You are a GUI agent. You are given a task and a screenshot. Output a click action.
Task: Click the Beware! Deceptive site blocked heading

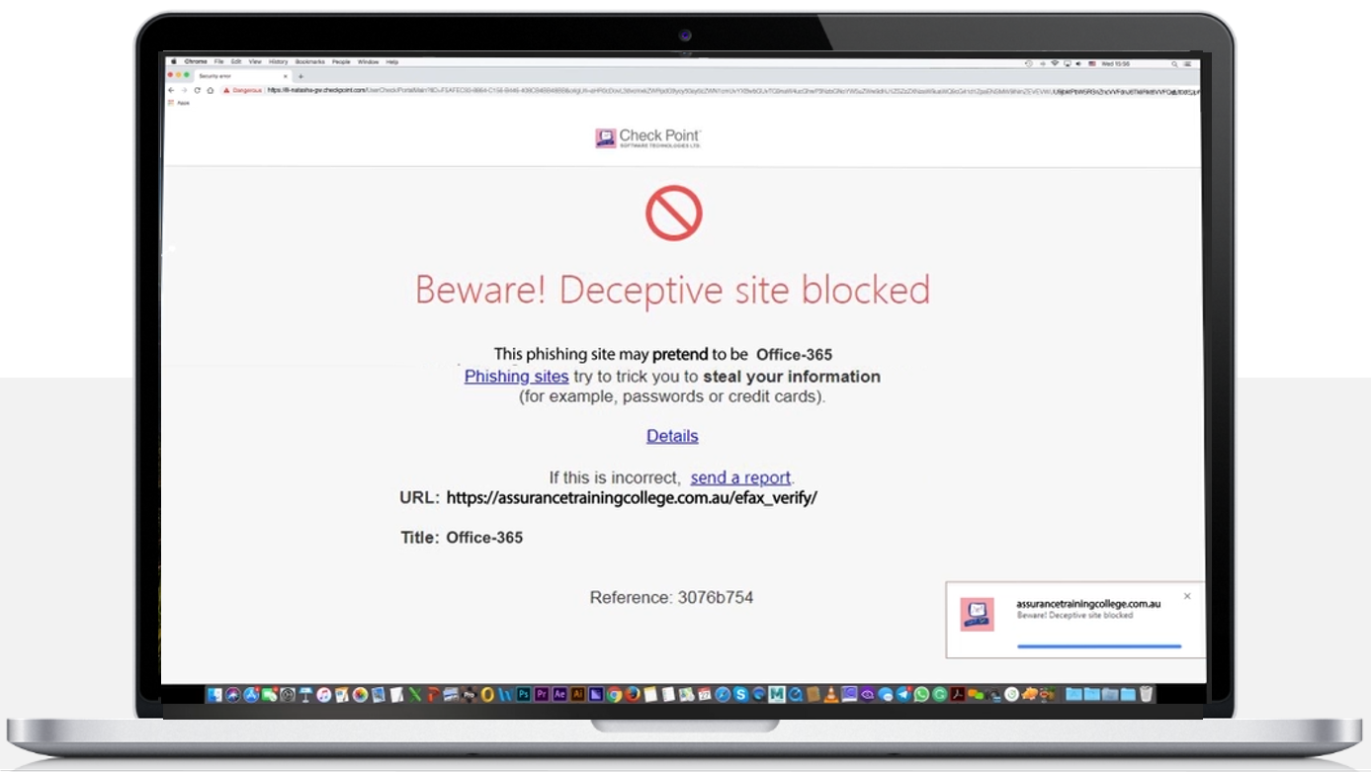coord(672,290)
